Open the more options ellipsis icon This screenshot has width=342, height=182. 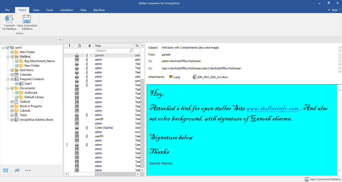(28, 170)
